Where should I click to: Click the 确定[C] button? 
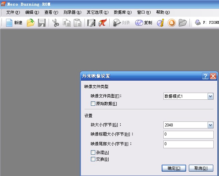click(x=174, y=168)
